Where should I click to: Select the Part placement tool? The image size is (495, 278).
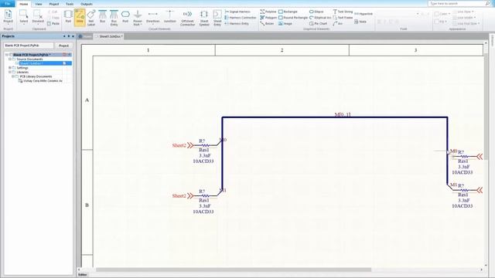68,17
